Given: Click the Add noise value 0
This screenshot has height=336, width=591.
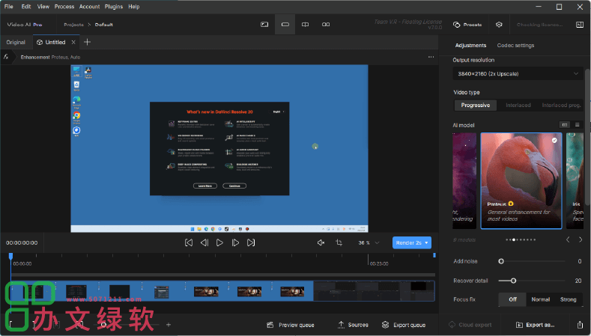Looking at the screenshot, I should tap(580, 261).
